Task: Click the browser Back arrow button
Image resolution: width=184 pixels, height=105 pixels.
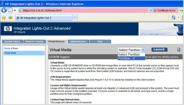Action: pos(4,10)
